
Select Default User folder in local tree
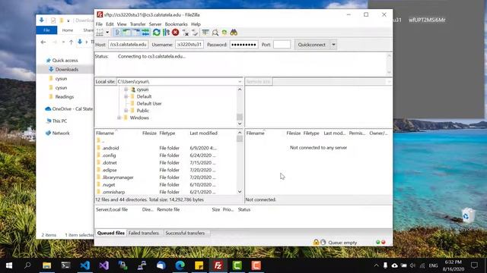(149, 103)
